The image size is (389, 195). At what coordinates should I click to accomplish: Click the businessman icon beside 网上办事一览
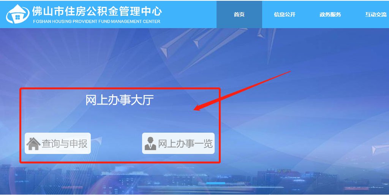pos(150,144)
